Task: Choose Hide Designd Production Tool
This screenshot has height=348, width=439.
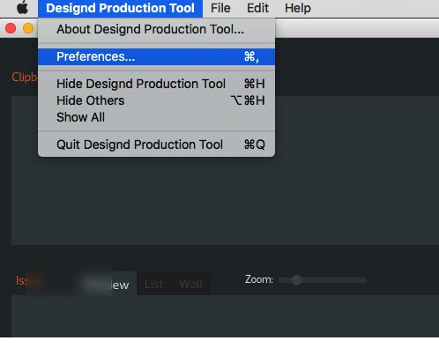Action: coord(156,84)
